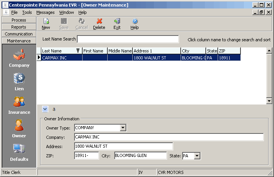Sort by ZIP column header
Screen dimensions: 274x177
pos(229,51)
